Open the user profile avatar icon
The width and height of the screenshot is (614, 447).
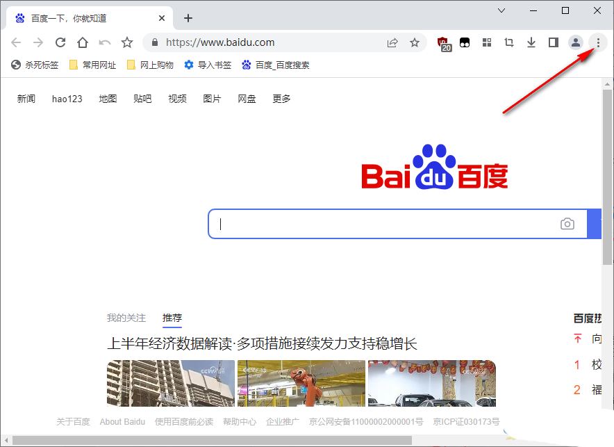pos(575,42)
